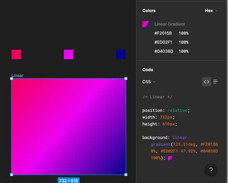Click the 125.31deg angle value in code

tap(184, 144)
